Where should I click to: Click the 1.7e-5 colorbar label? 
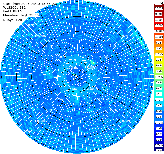pos(159,54)
